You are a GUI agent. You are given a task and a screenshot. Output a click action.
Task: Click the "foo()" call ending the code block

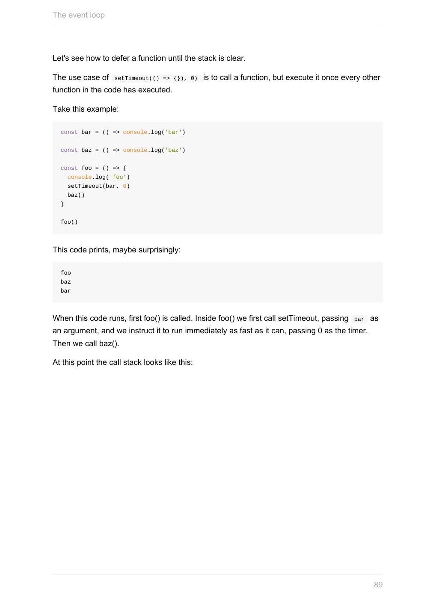tap(69, 222)
